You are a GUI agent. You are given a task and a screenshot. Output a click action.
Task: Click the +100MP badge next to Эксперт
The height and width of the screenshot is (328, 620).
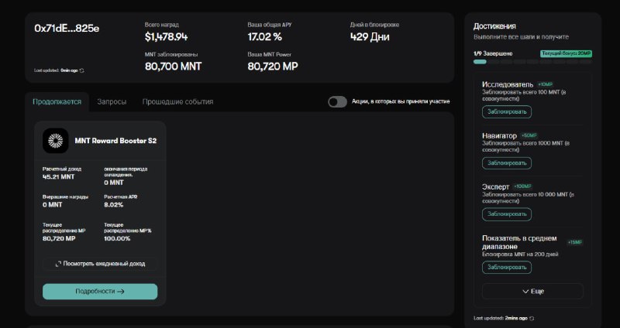tap(522, 186)
